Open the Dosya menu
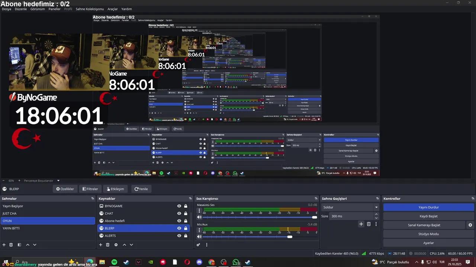476x267 pixels. 6,9
